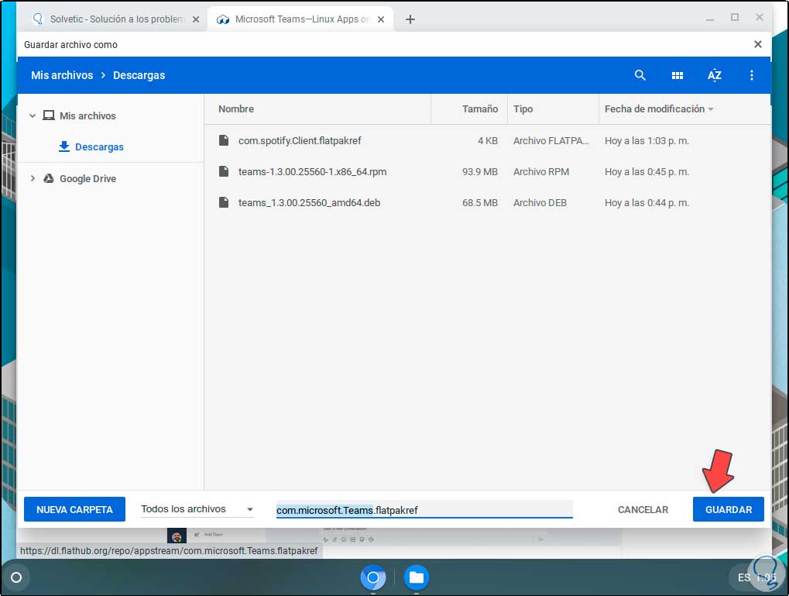Click the CANCELAR button
The image size is (789, 596).
click(643, 509)
